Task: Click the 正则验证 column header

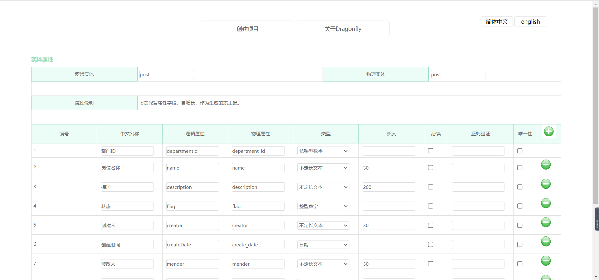Action: point(480,134)
